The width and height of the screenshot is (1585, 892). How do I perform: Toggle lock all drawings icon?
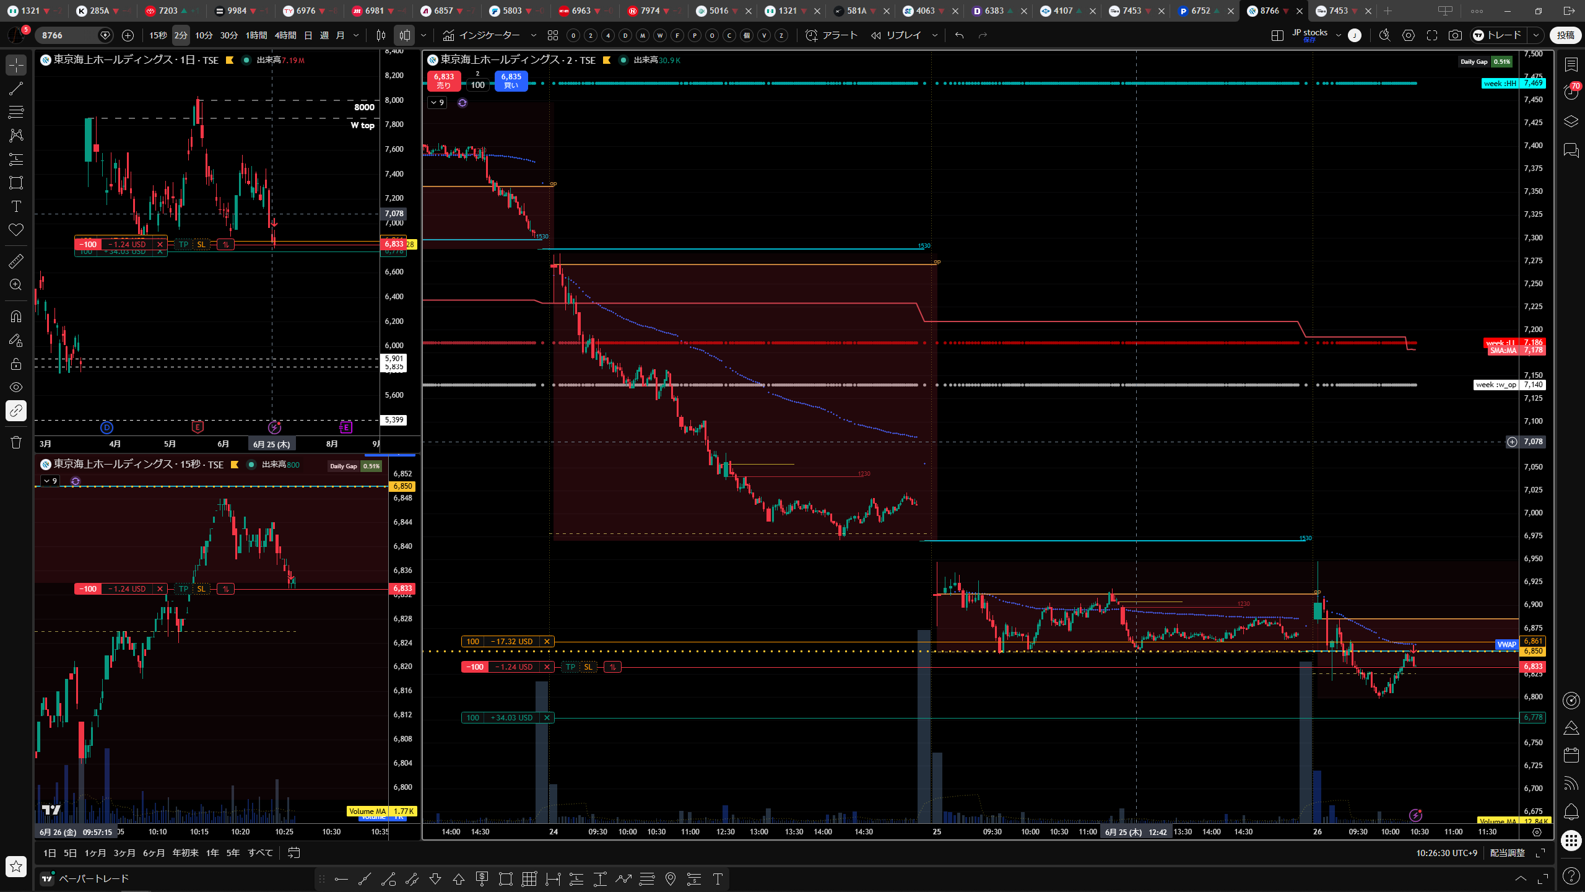tap(16, 364)
